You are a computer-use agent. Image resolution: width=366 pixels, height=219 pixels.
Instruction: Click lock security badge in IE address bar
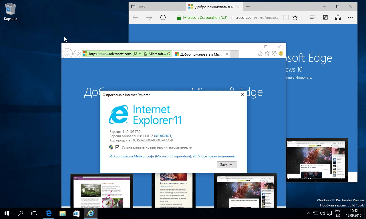click(154, 54)
